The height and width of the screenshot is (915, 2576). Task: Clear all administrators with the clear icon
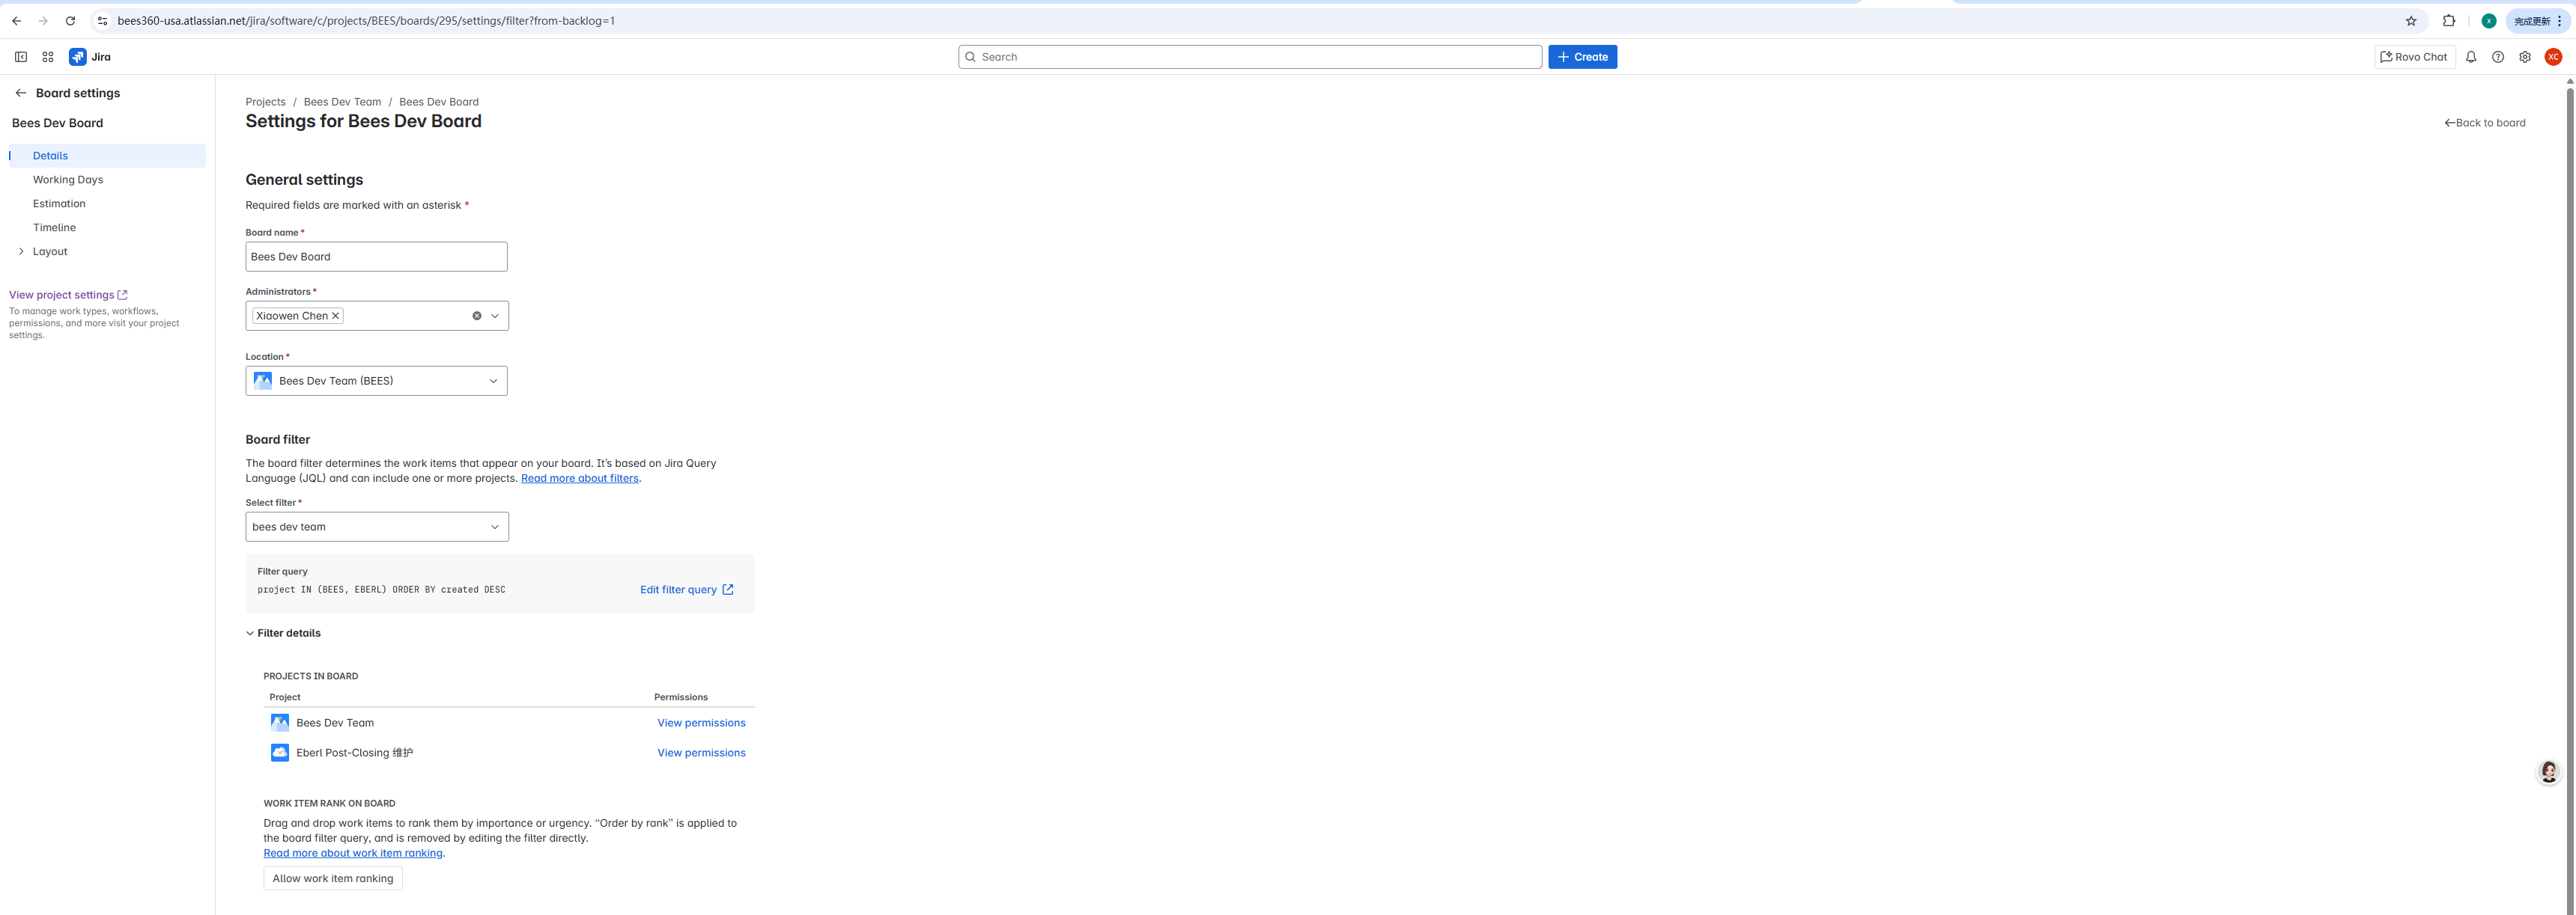(477, 316)
